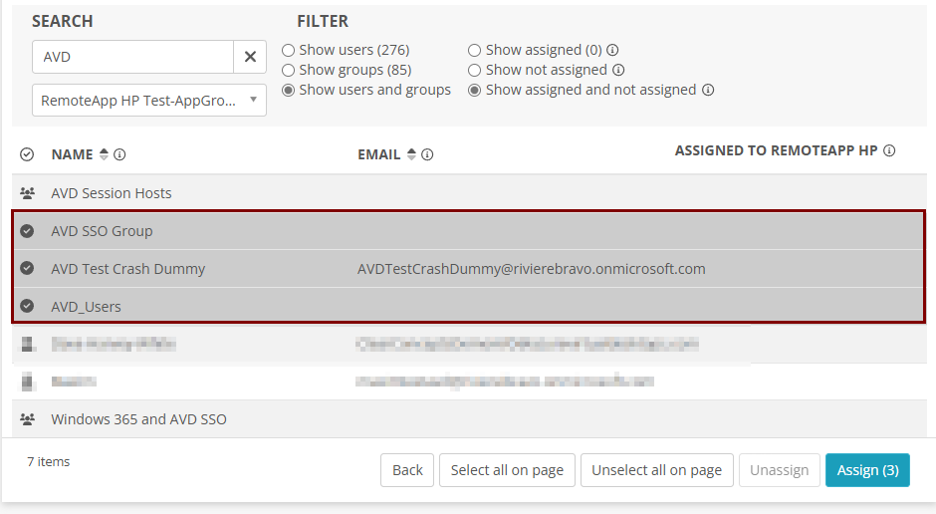Uncheck the AVD Test Crash Dummy checkmark
Screen dimensions: 936x514
click(x=27, y=268)
